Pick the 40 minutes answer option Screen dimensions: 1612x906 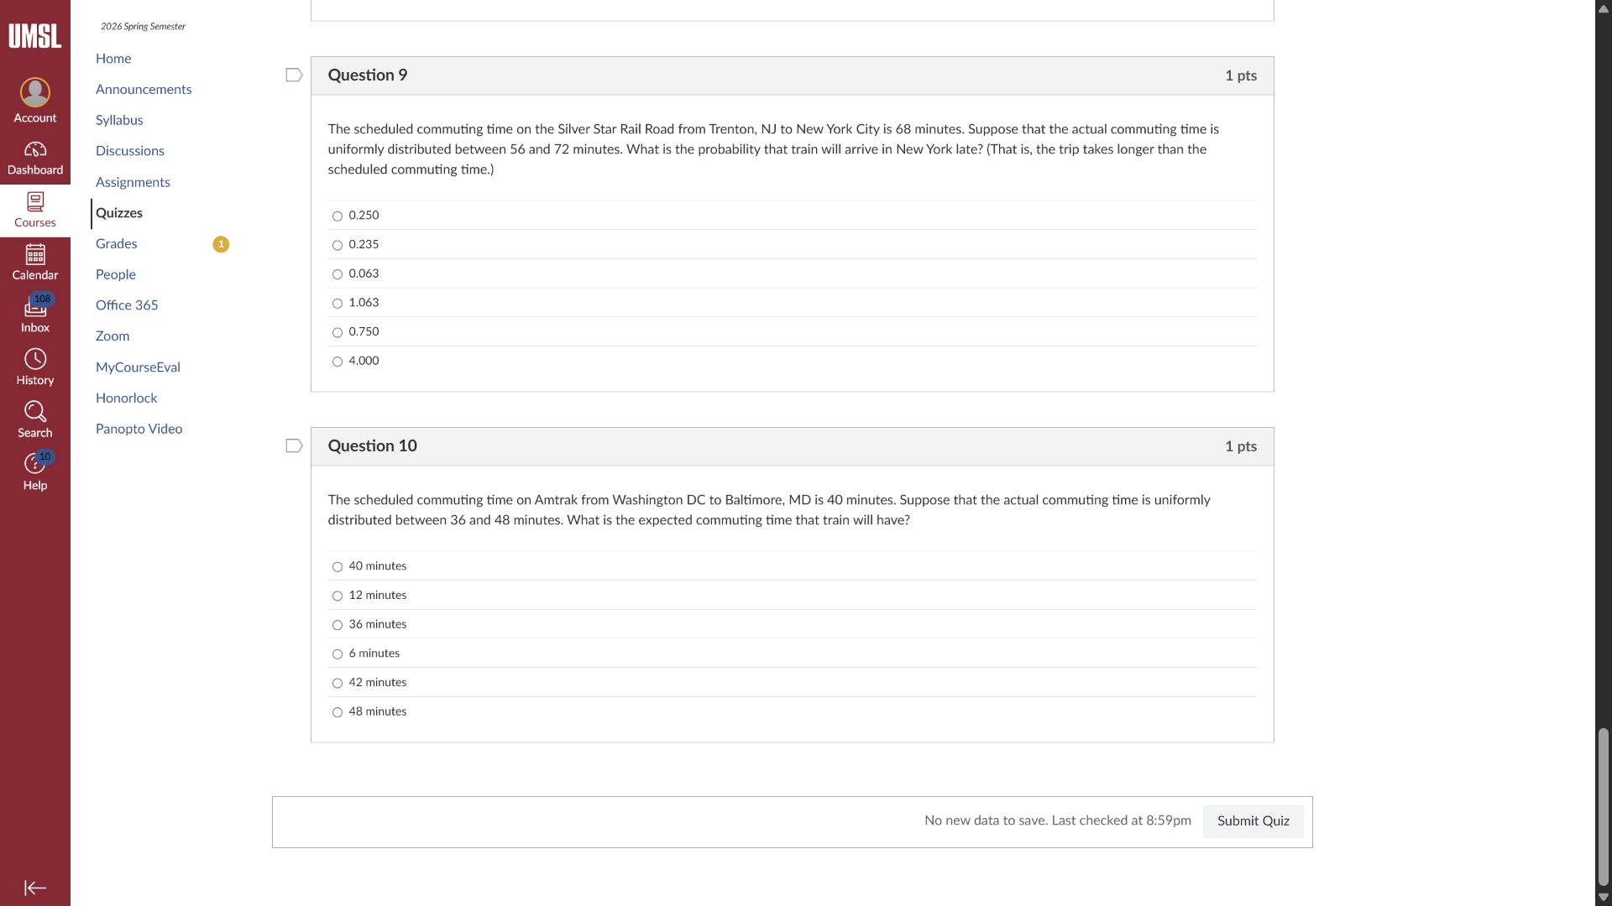[x=338, y=567]
